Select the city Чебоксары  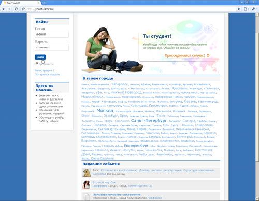[147, 154]
